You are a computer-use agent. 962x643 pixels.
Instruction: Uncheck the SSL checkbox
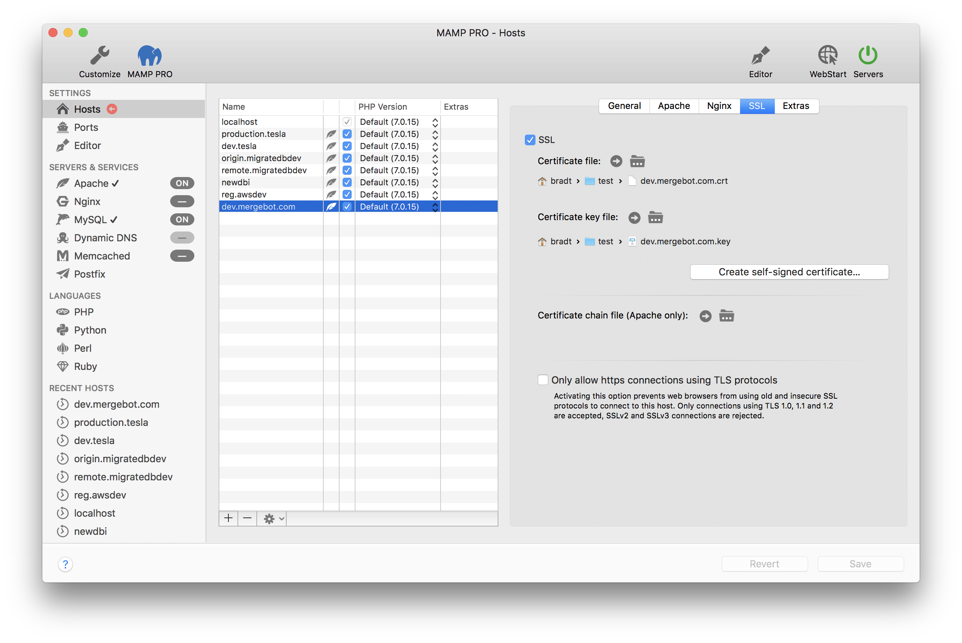[x=530, y=140]
